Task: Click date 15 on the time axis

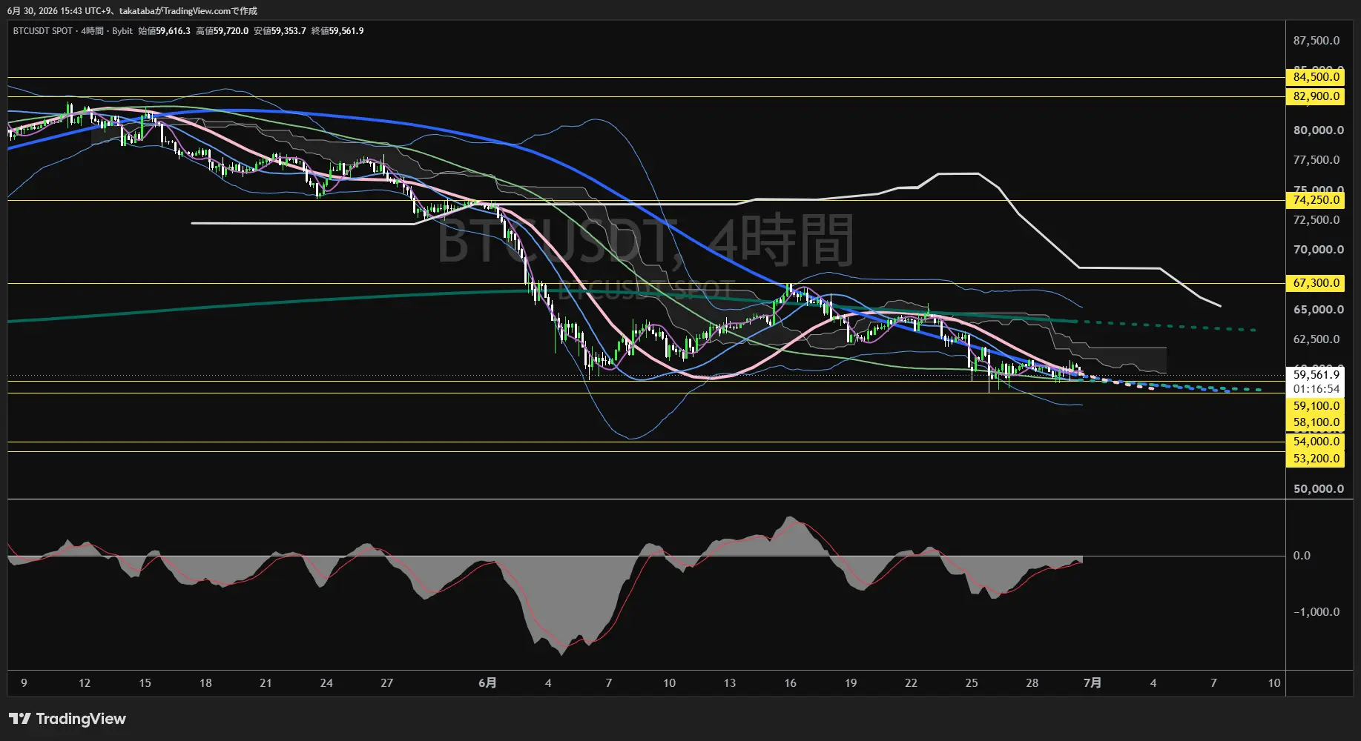Action: coord(145,683)
